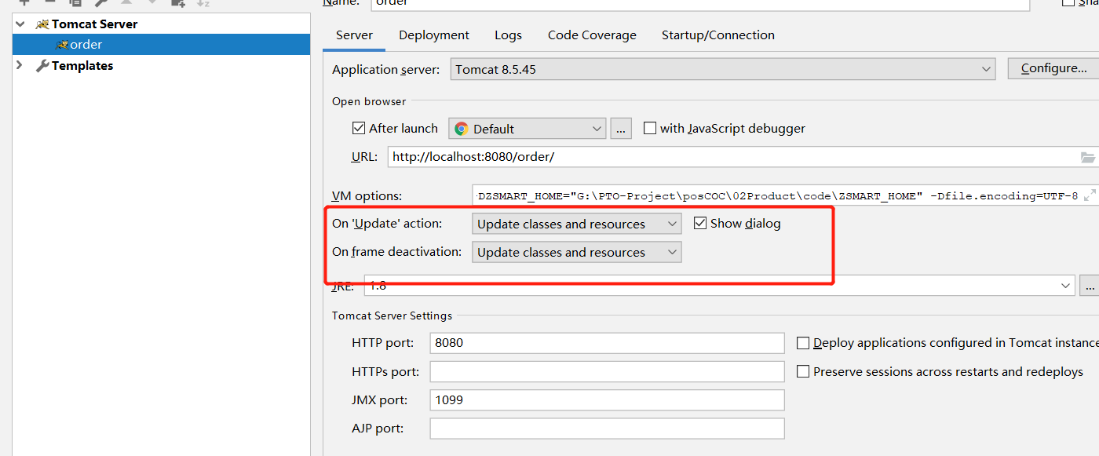Open the Default browser dropdown
Image resolution: width=1099 pixels, height=456 pixels.
[x=527, y=129]
